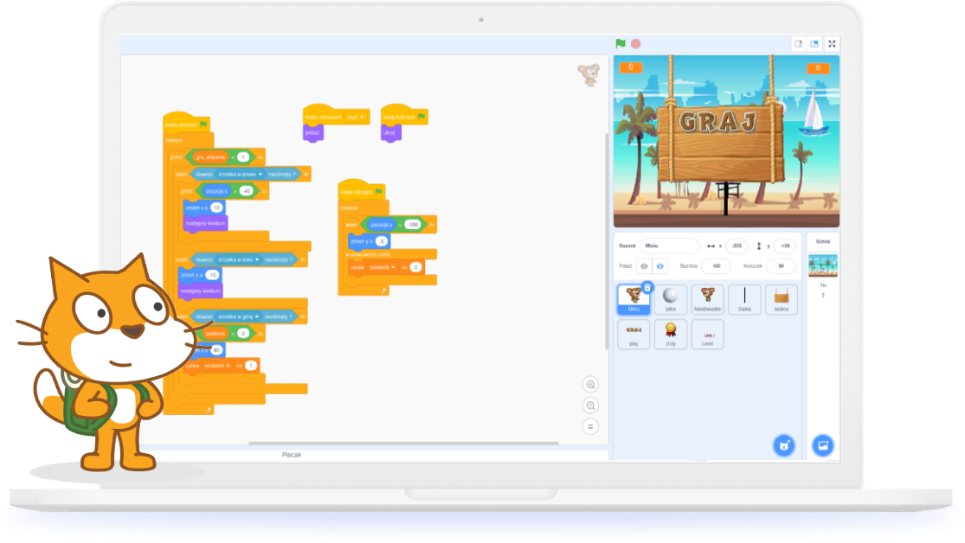Switch to the large stage layout

coord(814,43)
